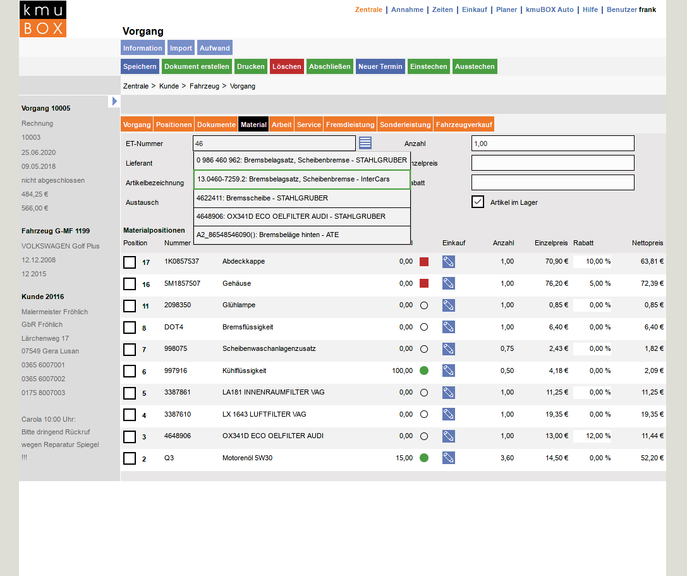Click the red stock indicator for Gehäuse

tap(424, 284)
